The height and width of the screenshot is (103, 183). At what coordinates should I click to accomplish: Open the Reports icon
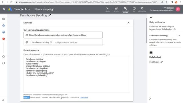[116, 9]
